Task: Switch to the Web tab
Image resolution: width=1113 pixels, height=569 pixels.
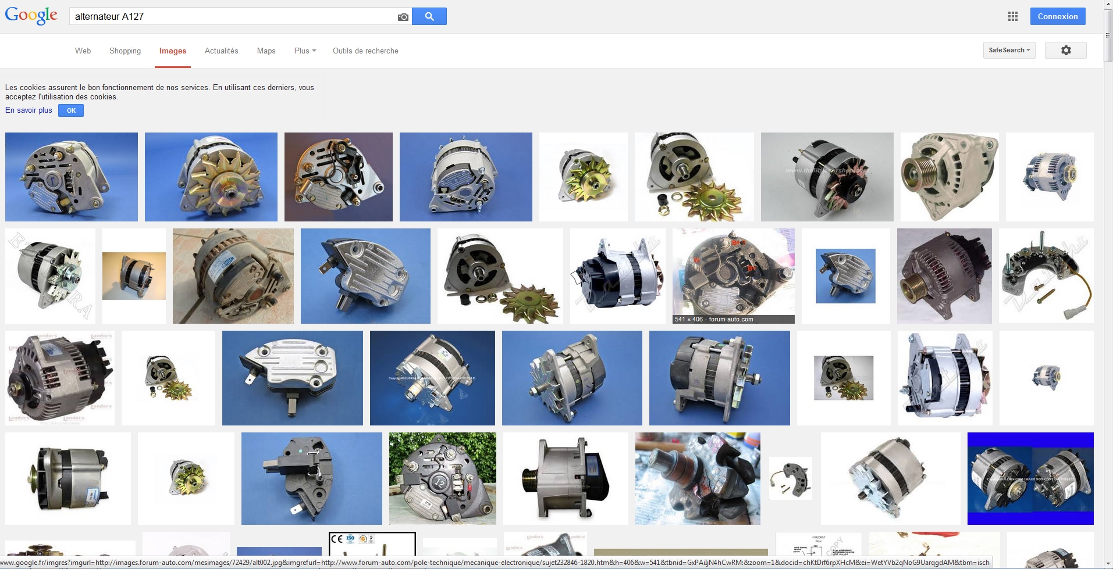Action: point(83,51)
